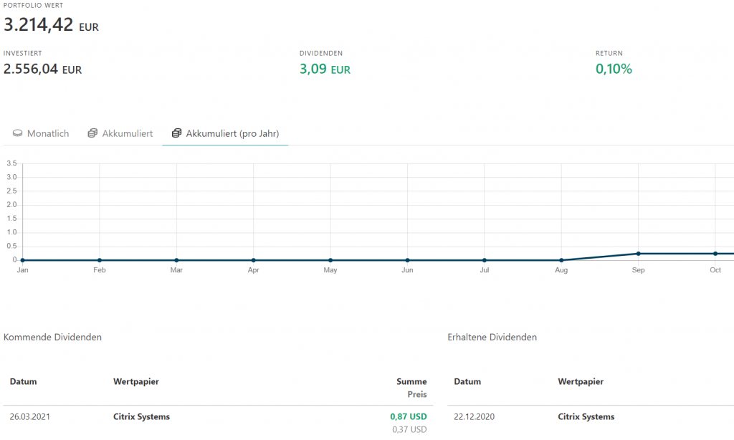Click Datum header in Kommende Dividenden table
The height and width of the screenshot is (440, 734).
tap(24, 381)
